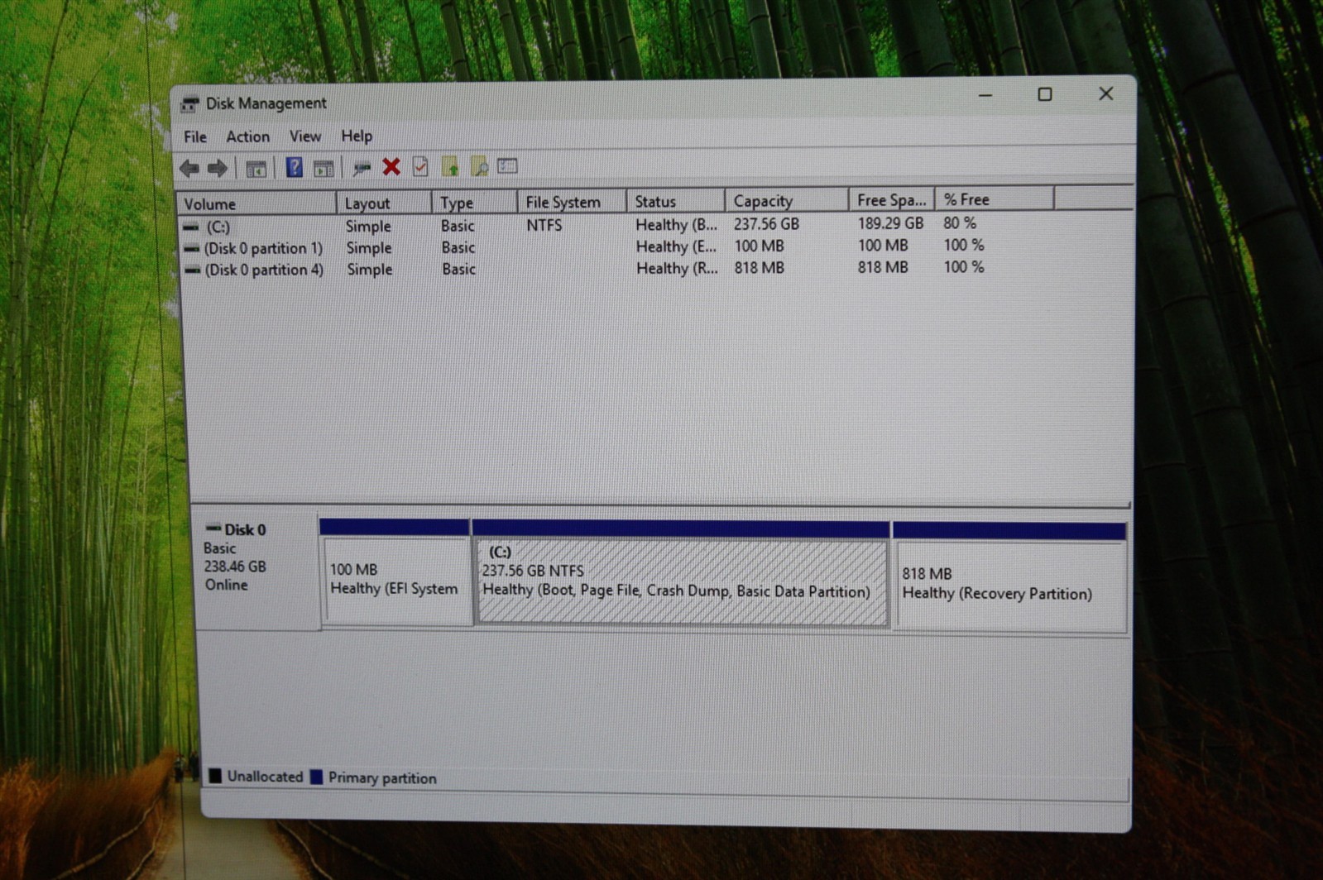The height and width of the screenshot is (880, 1323).
Task: Click the blue Primary partition legend swatch
Action: 316,777
